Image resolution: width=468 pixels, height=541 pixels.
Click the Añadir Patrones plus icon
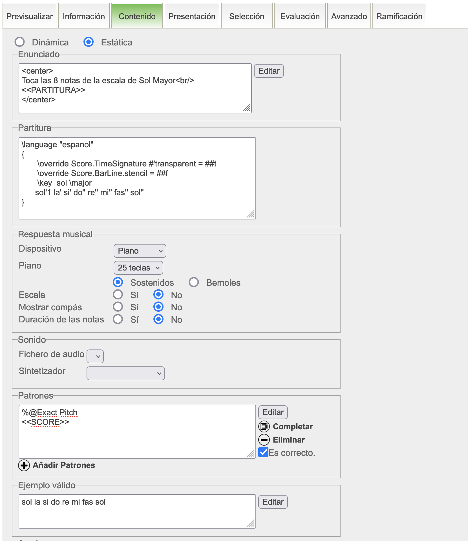click(x=24, y=465)
